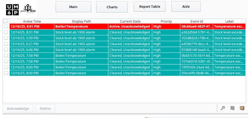This screenshot has height=118, width=249.
Task: Click the gray chart icon beside the magnifier
Action: coord(232,108)
